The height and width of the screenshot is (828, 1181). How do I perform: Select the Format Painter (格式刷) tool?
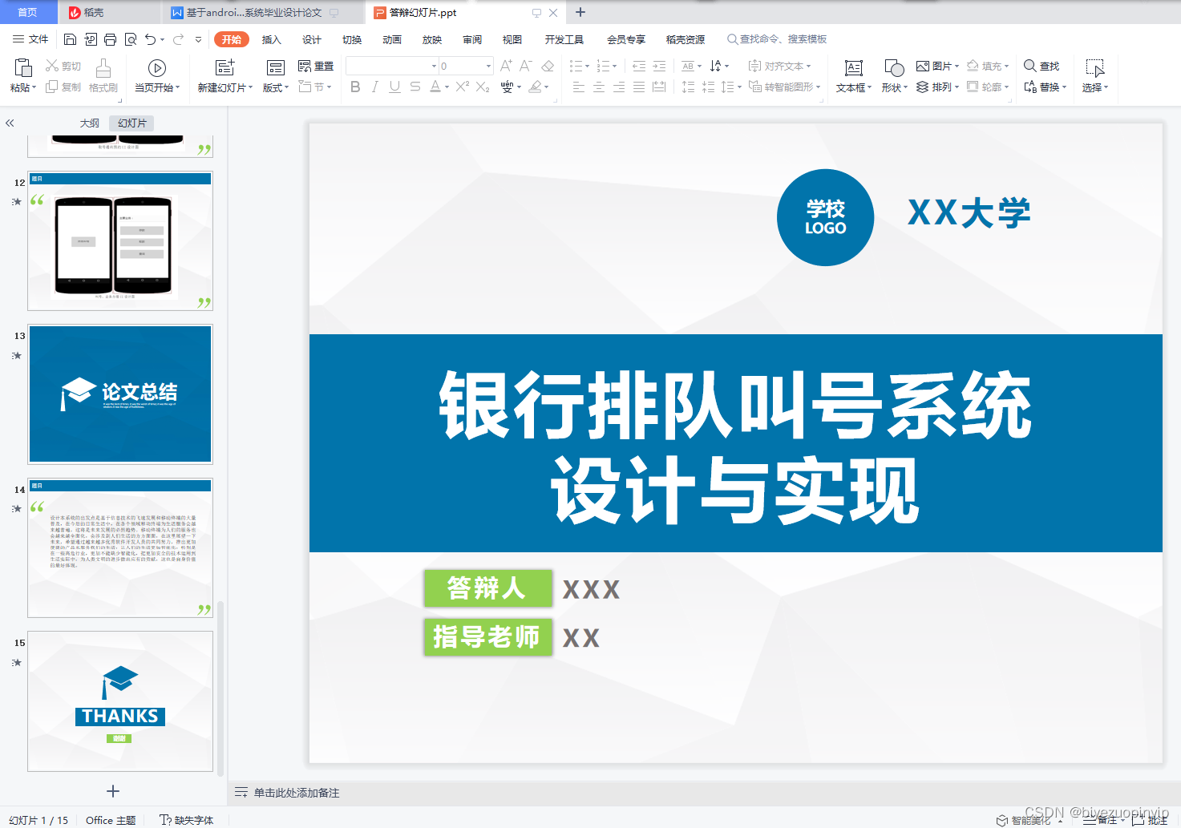(103, 76)
